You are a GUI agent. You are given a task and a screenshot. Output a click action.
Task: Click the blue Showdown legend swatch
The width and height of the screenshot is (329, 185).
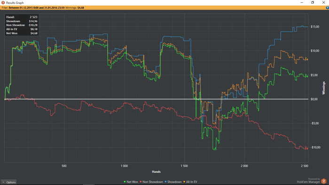pos(165,182)
